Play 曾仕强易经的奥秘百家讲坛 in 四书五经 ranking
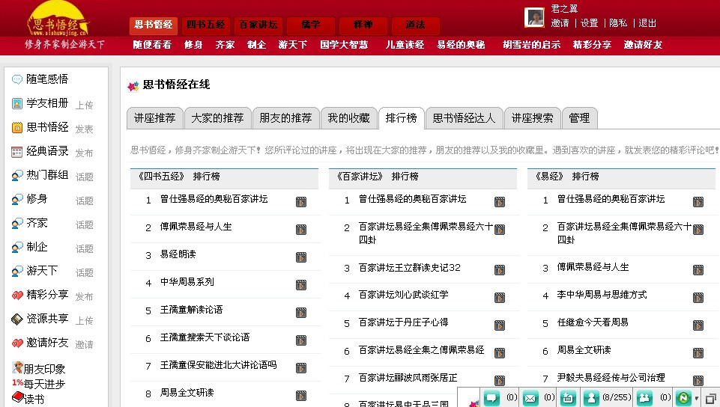Viewport: 720px width, 407px height. point(301,202)
